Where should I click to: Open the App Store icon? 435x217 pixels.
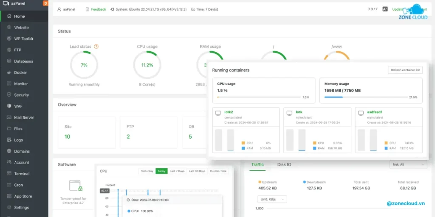9,196
